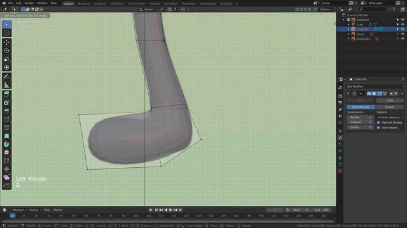Select the Edge Slide tool

tap(7, 161)
